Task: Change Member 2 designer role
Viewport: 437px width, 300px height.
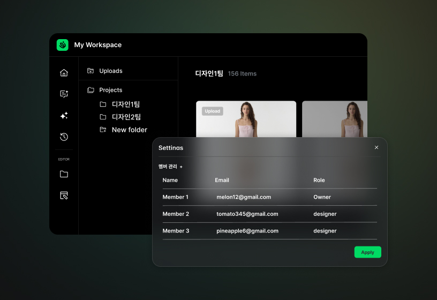Action: pos(325,214)
